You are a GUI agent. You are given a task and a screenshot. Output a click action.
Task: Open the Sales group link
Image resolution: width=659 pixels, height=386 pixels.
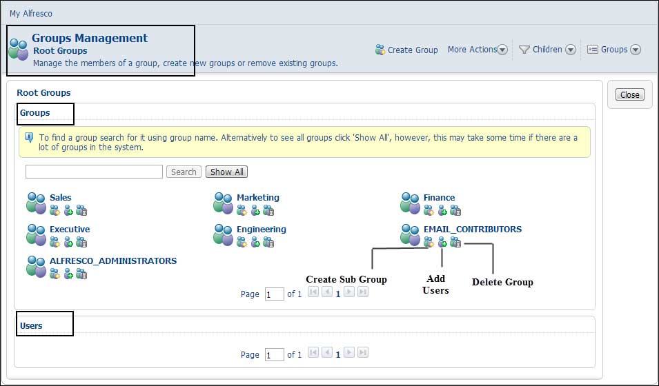61,197
